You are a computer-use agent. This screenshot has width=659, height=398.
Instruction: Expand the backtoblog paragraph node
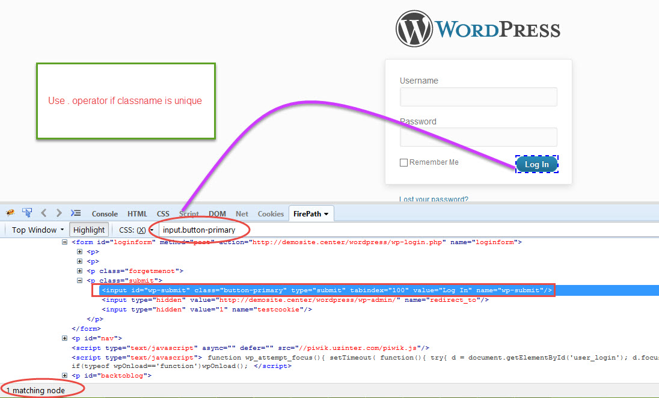point(65,376)
